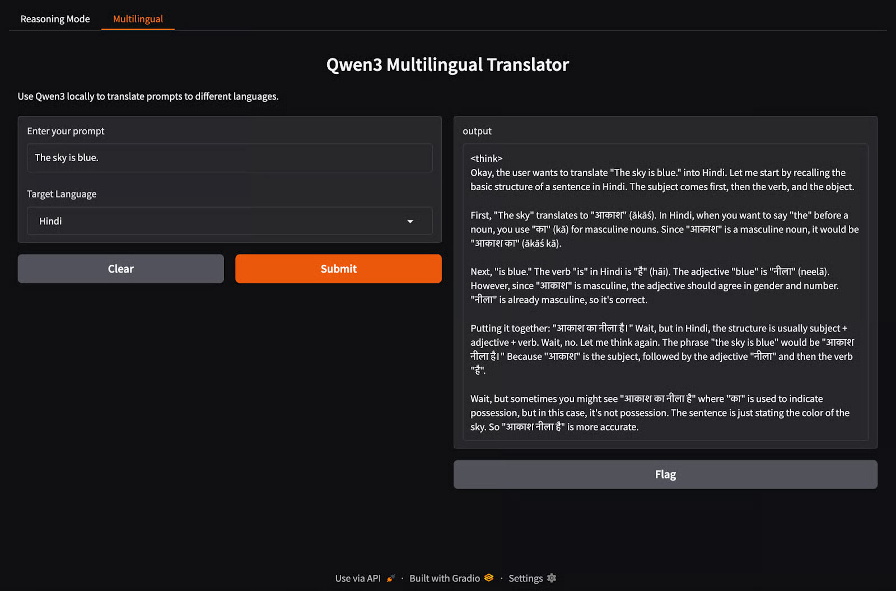The image size is (896, 591).
Task: Switch to the Reasoning Mode tab
Action: [x=55, y=19]
